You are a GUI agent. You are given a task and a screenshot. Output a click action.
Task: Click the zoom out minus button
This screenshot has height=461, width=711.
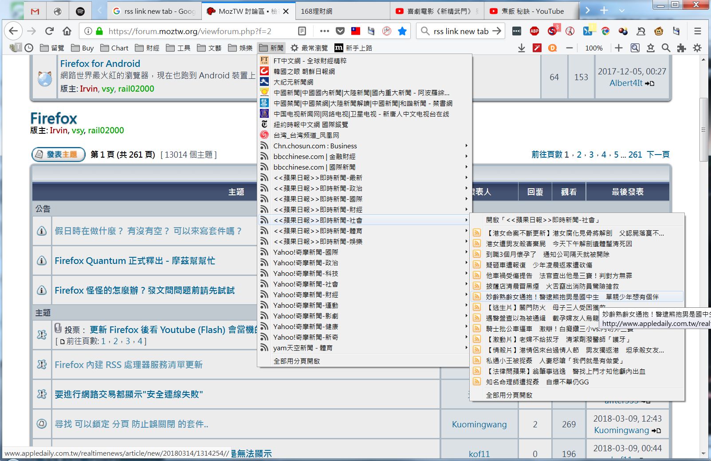pyautogui.click(x=570, y=48)
